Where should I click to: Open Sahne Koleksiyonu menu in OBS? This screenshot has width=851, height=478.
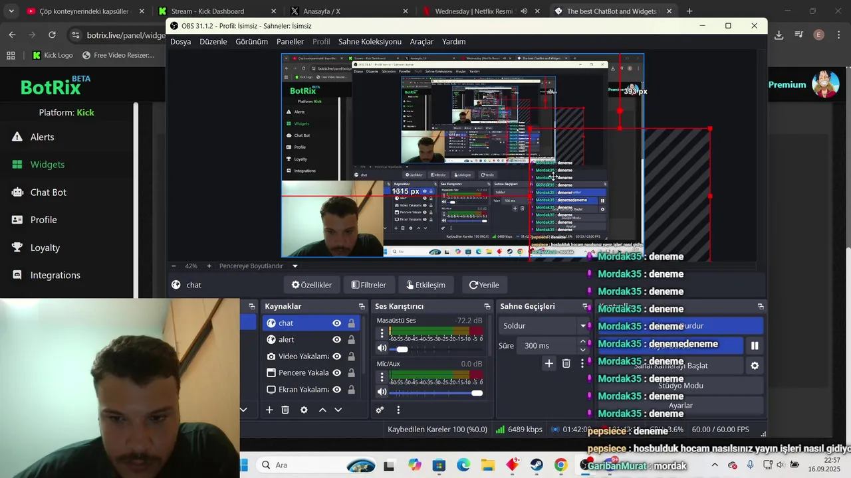[x=370, y=41]
